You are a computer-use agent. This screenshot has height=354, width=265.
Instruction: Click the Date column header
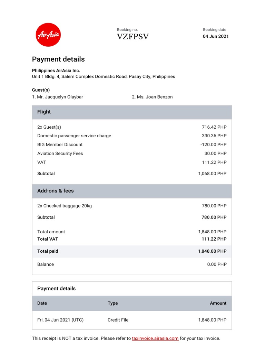42,303
